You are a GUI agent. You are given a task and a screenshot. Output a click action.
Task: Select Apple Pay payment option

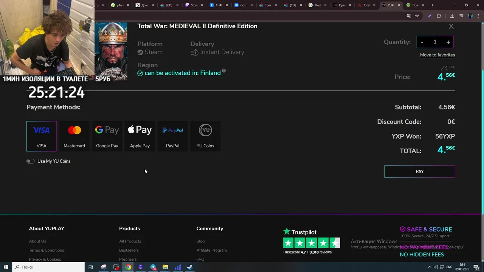click(x=140, y=136)
